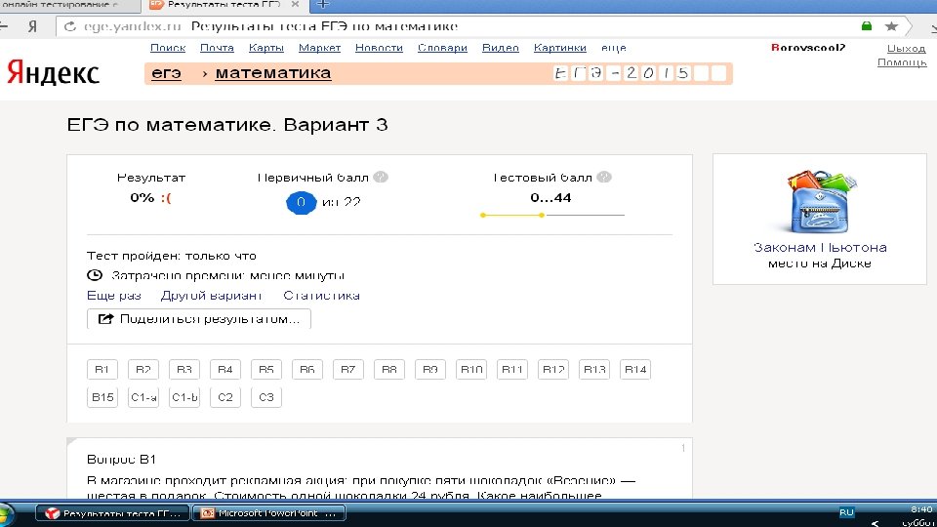Close the 'Результаты теста ЕГЭ' tab

coord(295,4)
